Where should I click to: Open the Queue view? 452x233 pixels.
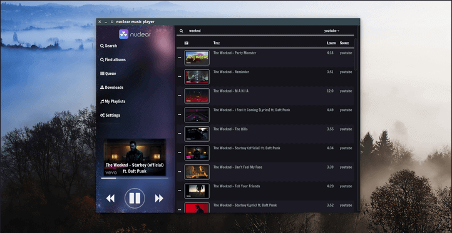pos(108,74)
